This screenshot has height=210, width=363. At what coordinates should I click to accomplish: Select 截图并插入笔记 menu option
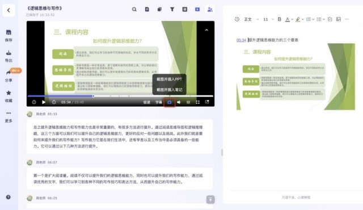pyautogui.click(x=169, y=90)
